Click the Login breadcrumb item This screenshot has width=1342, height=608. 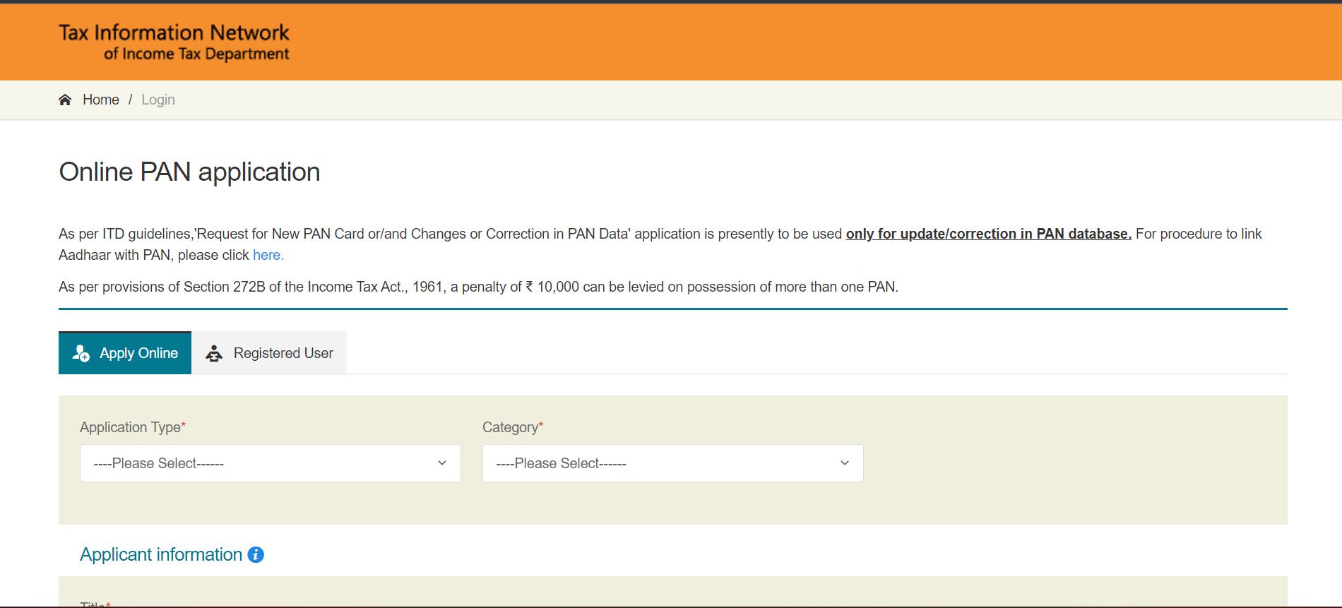158,100
